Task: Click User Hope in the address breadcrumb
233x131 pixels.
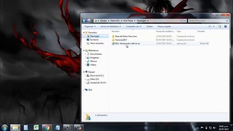Action: (x=128, y=21)
